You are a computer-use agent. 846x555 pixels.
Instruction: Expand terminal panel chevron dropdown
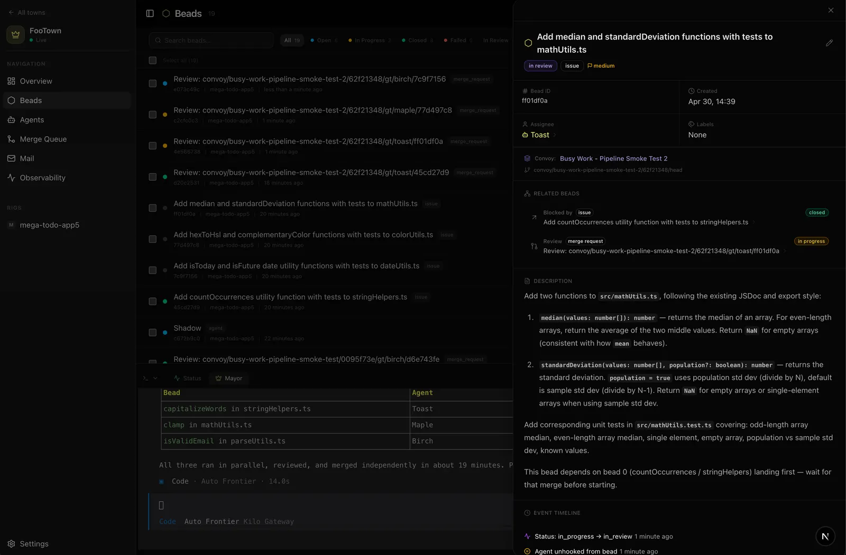(155, 378)
